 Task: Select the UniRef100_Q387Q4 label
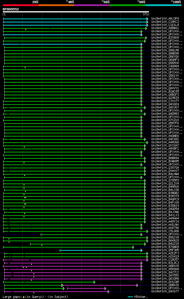[165, 168]
